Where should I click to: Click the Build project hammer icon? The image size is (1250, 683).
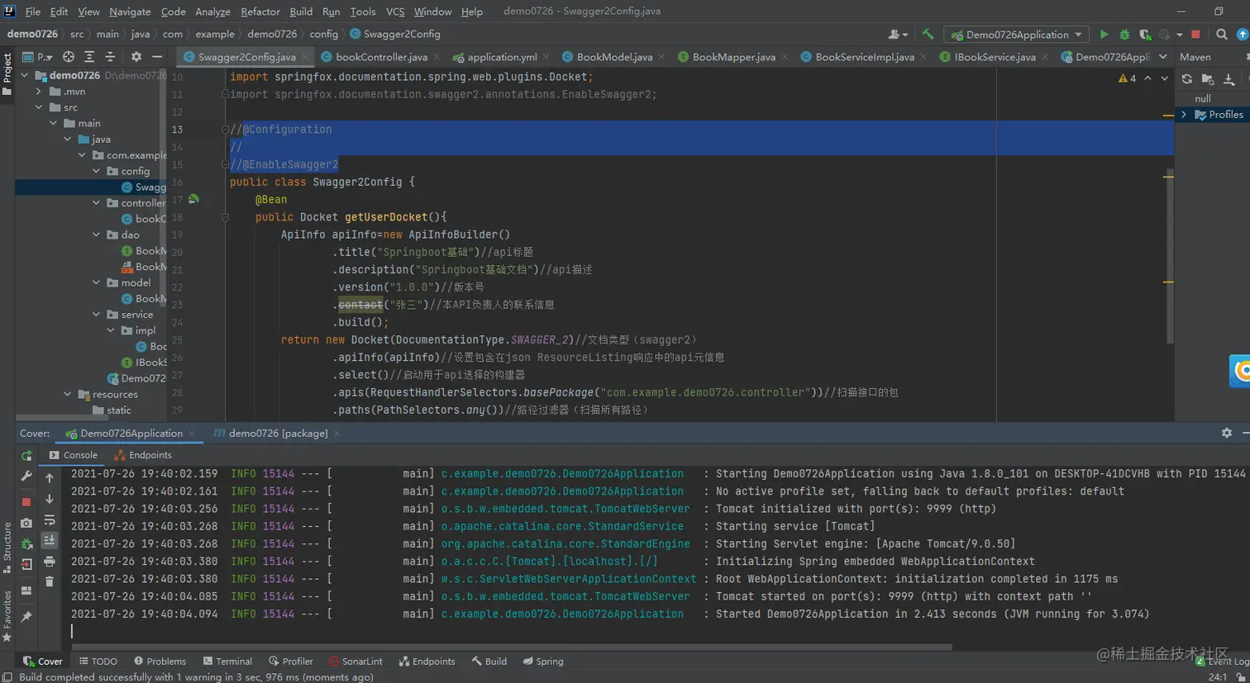coord(928,35)
